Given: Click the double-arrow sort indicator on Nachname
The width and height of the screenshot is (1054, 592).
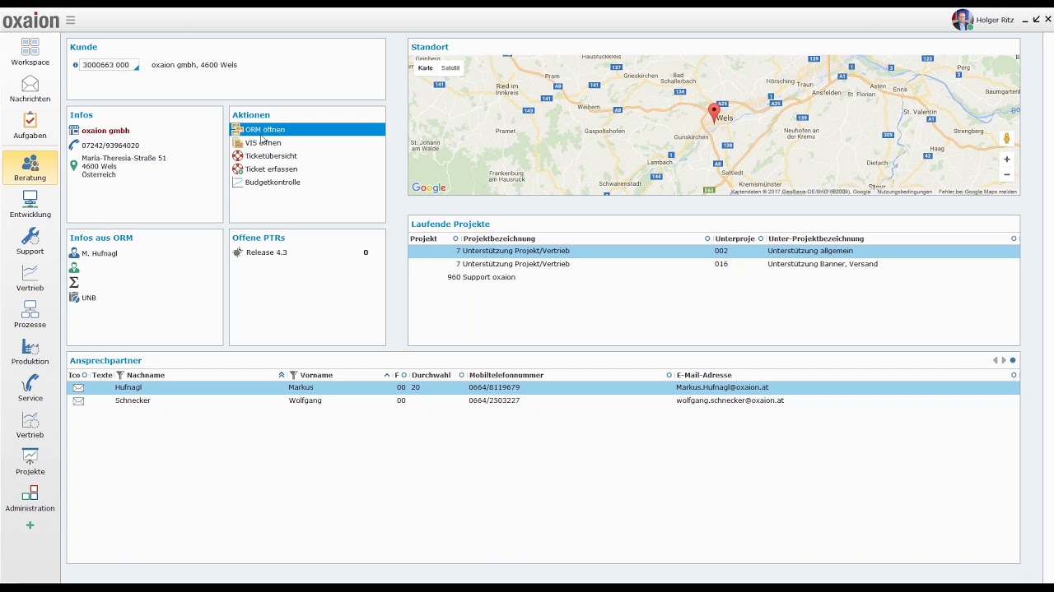Looking at the screenshot, I should tap(282, 375).
